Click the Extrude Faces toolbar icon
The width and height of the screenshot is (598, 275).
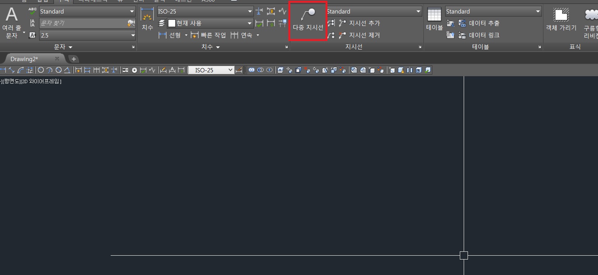(x=280, y=70)
